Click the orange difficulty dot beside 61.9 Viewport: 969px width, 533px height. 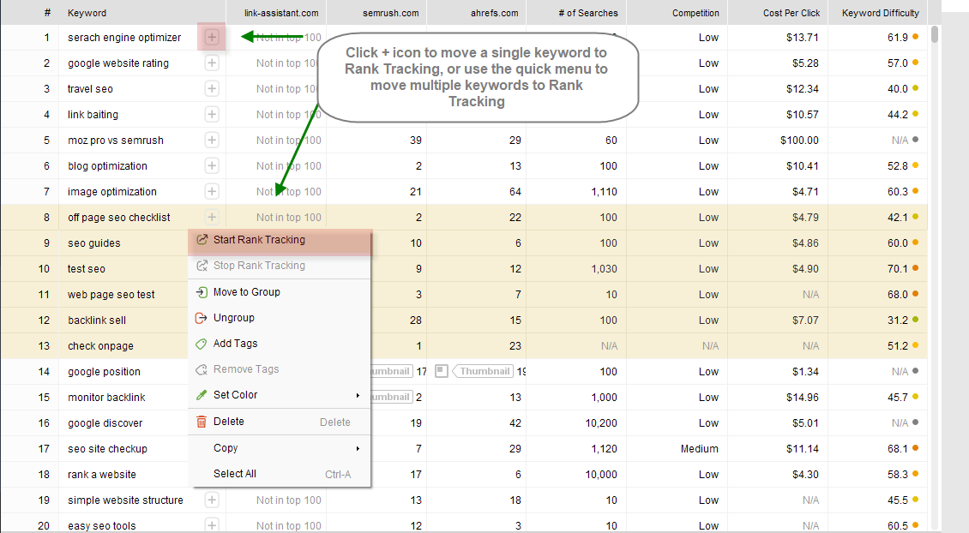(x=915, y=37)
